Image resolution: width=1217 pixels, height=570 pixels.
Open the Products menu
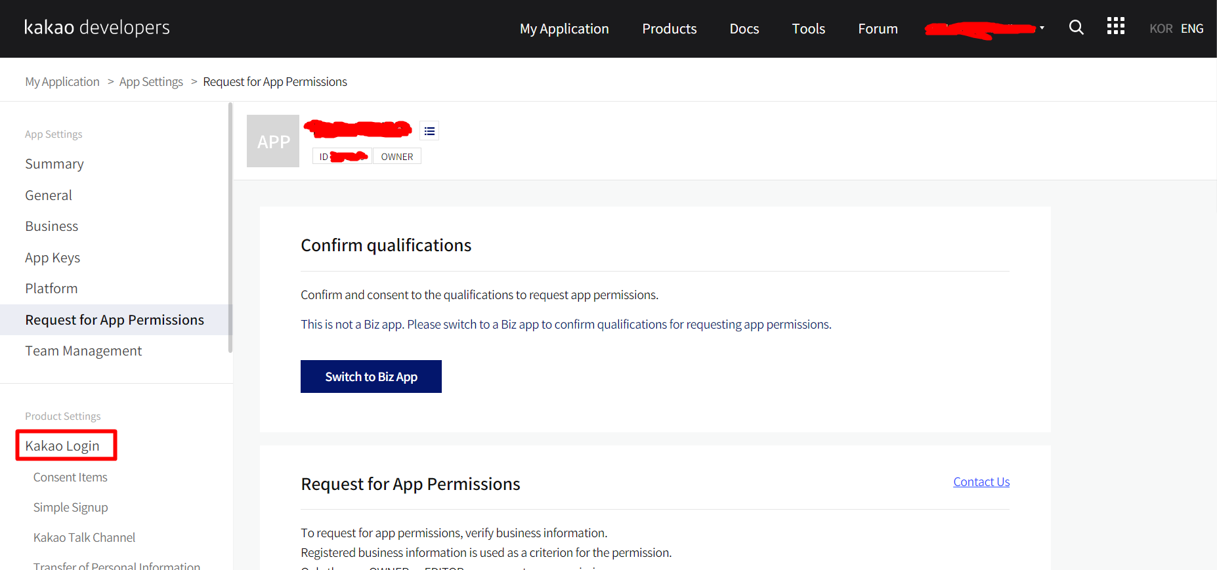(x=669, y=29)
